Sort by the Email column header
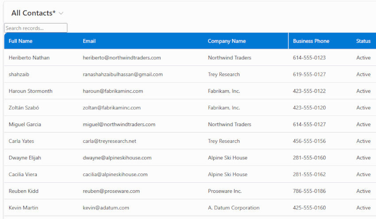The height and width of the screenshot is (219, 376). 89,41
